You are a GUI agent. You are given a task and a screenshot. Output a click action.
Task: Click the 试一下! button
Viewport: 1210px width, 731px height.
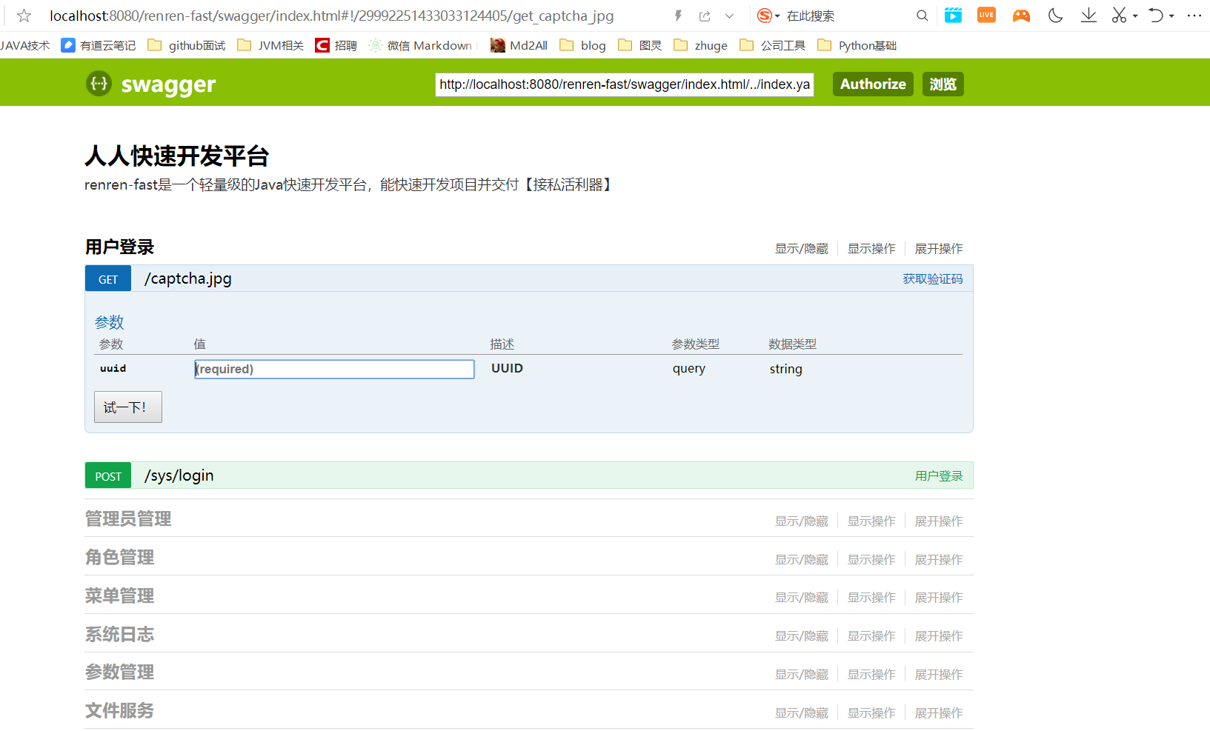pyautogui.click(x=127, y=407)
